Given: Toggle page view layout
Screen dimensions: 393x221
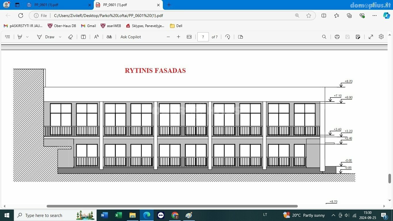Looking at the screenshot, I should click(x=241, y=37).
